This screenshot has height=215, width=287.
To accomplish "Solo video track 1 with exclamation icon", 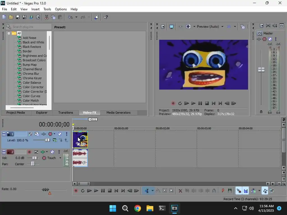I will 67,134.
